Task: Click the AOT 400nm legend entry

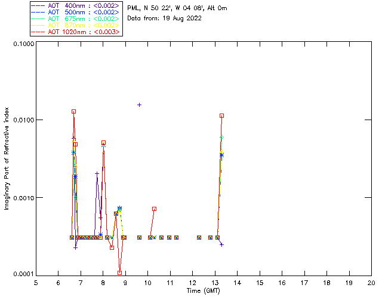Action: coord(76,5)
